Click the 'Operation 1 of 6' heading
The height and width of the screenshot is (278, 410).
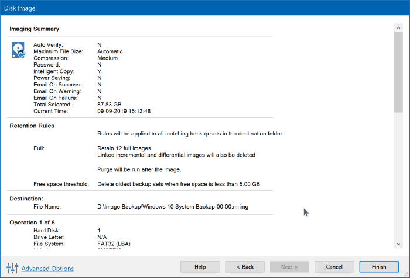(32, 223)
